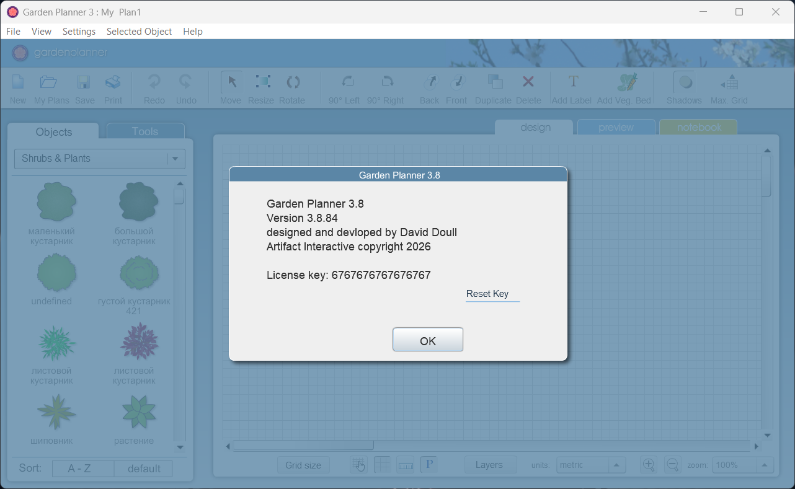Select the purple листовой кустарник thumbnail

pos(139,341)
